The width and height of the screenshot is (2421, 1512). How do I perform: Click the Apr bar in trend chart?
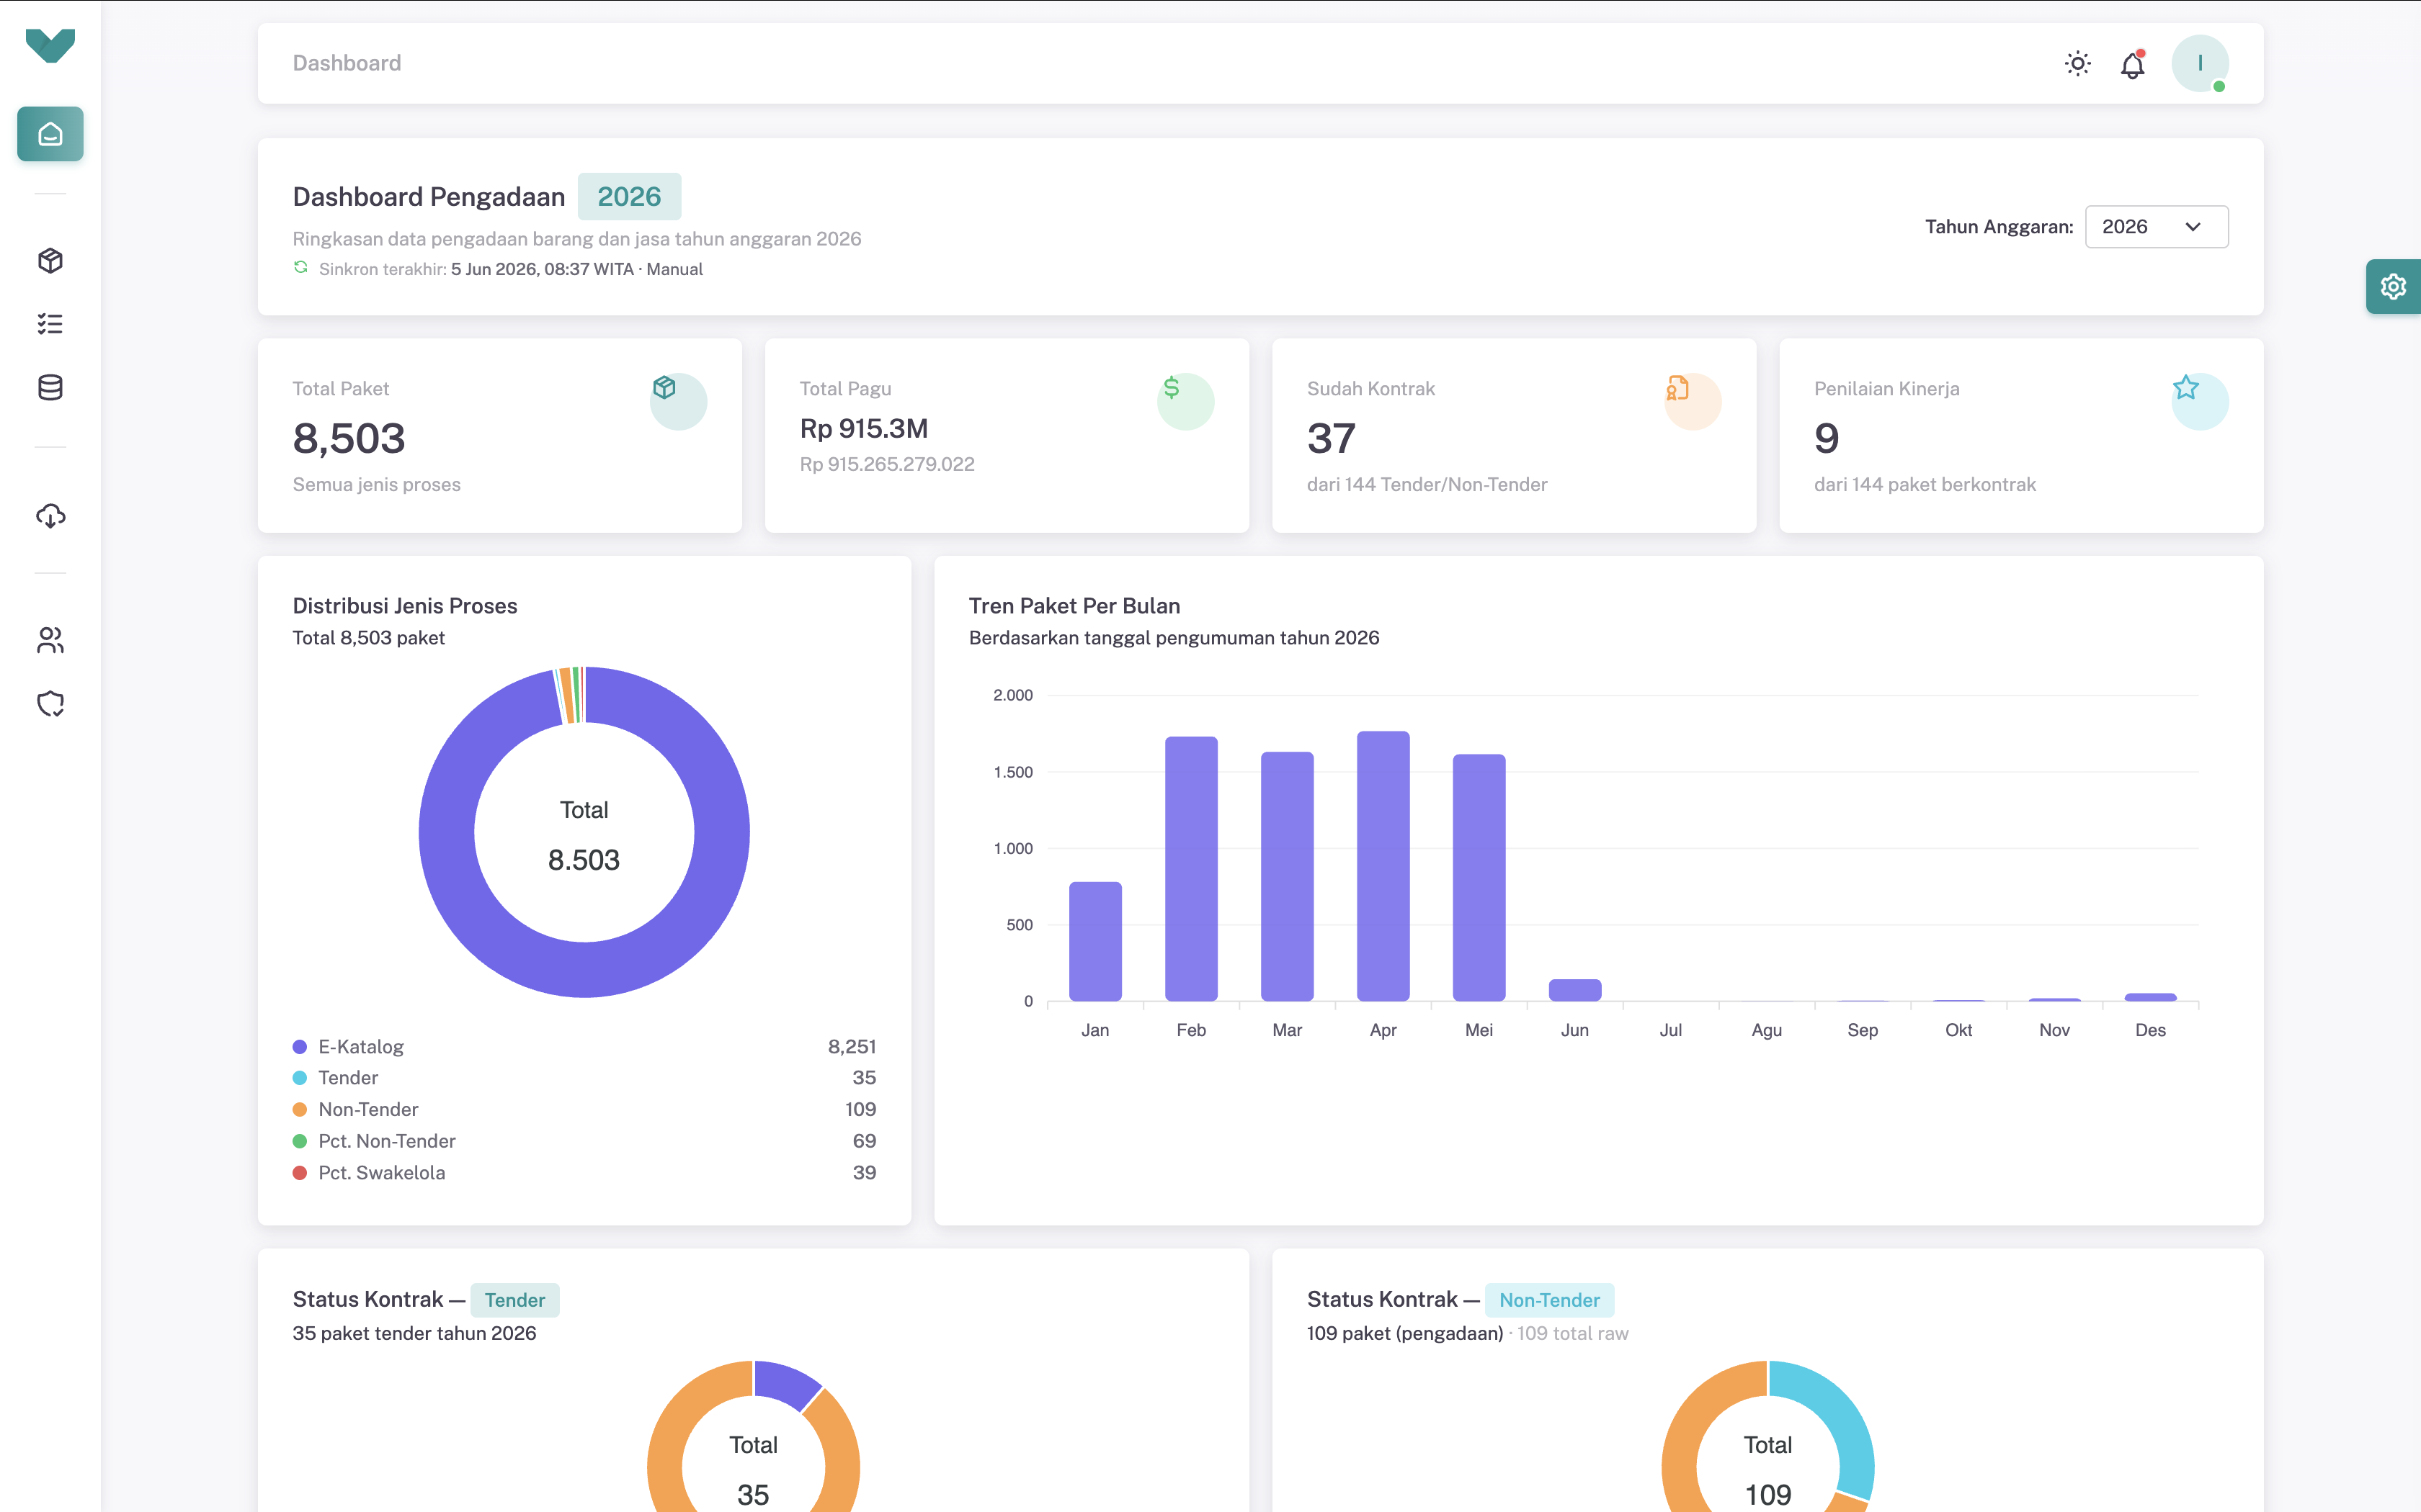(x=1383, y=866)
